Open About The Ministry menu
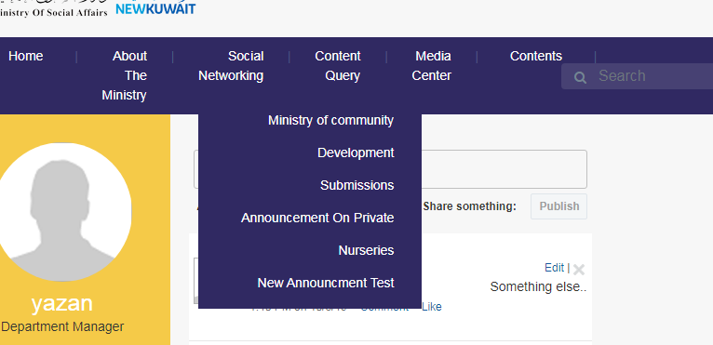This screenshot has width=713, height=345. click(x=124, y=75)
